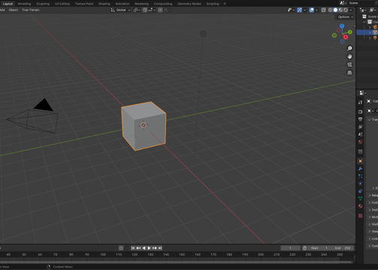This screenshot has width=378, height=270.
Task: Toggle the camera view gizmo
Action: [349, 64]
